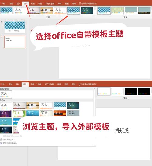
Task: Open 切换 tab in lower PowerPoint window
Action: point(32,84)
